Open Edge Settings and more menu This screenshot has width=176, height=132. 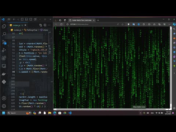click(x=169, y=24)
